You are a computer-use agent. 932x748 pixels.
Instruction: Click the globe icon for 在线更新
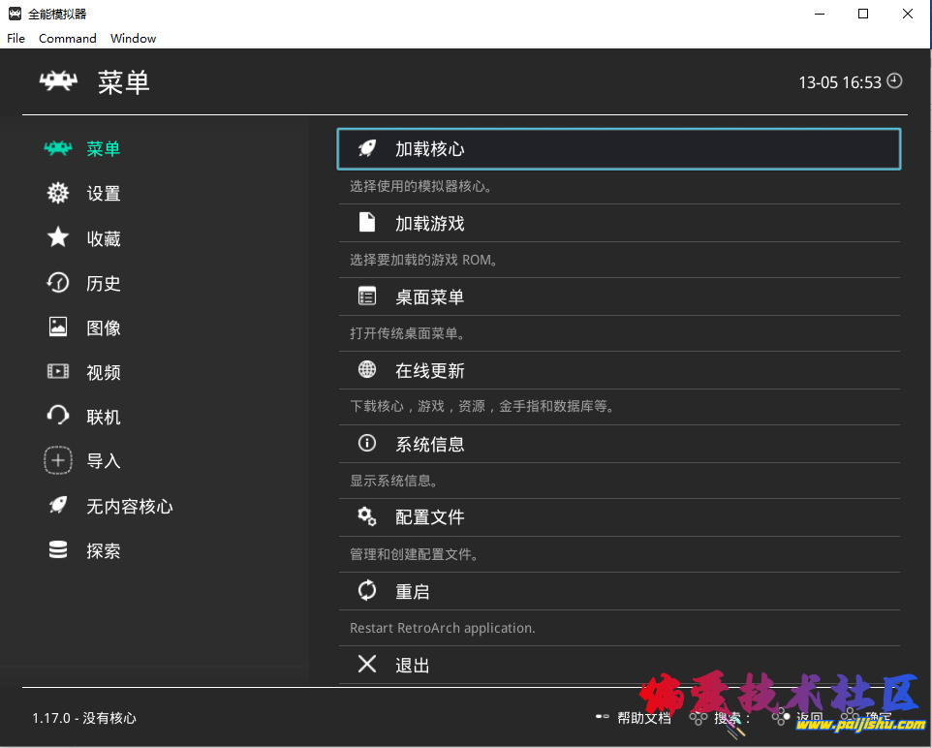(x=367, y=370)
